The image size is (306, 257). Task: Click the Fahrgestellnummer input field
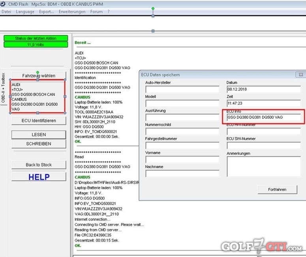(182, 145)
